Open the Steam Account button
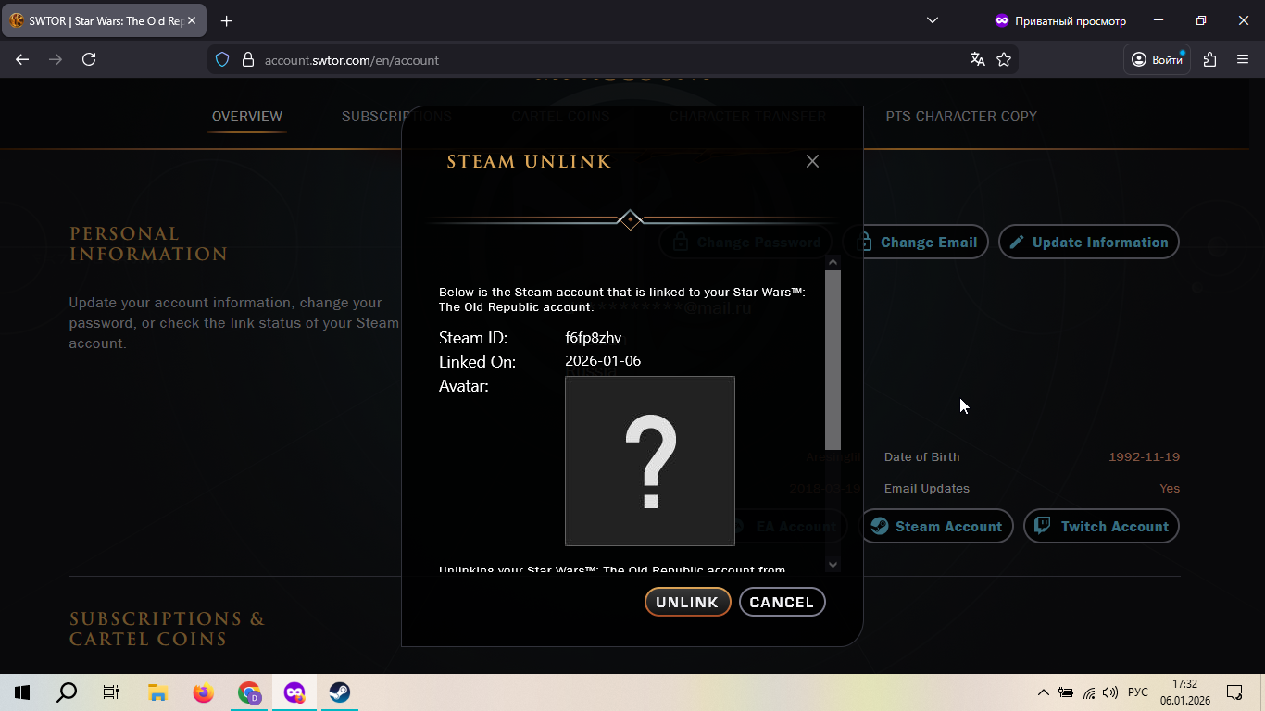Viewport: 1265px width, 711px height. click(936, 526)
